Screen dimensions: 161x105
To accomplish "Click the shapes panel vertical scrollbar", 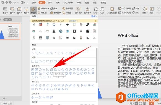I will 97,65.
